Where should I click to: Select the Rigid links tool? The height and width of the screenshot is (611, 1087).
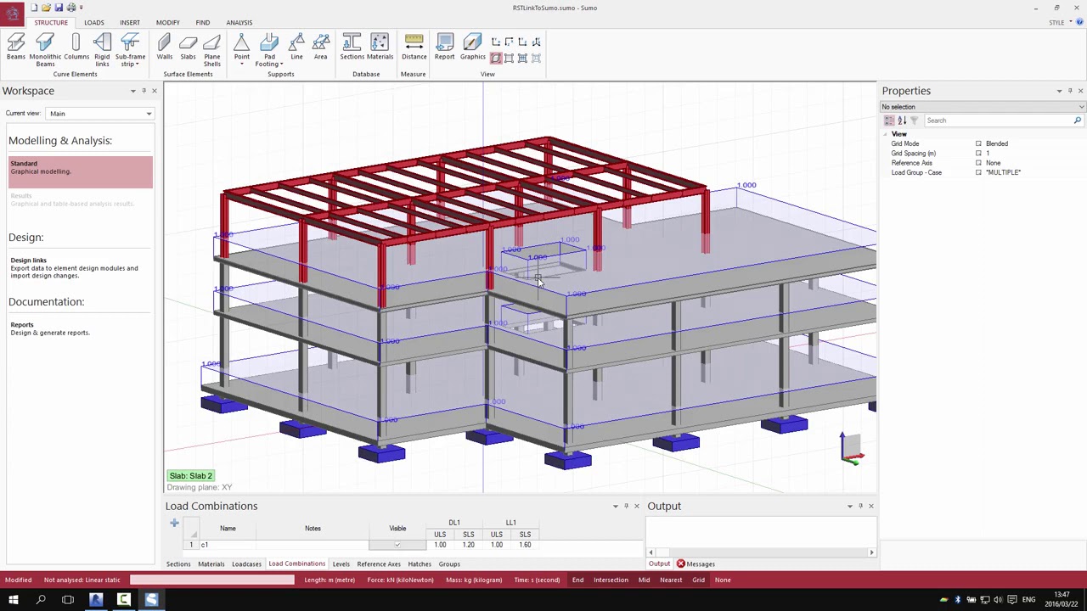[x=102, y=50]
